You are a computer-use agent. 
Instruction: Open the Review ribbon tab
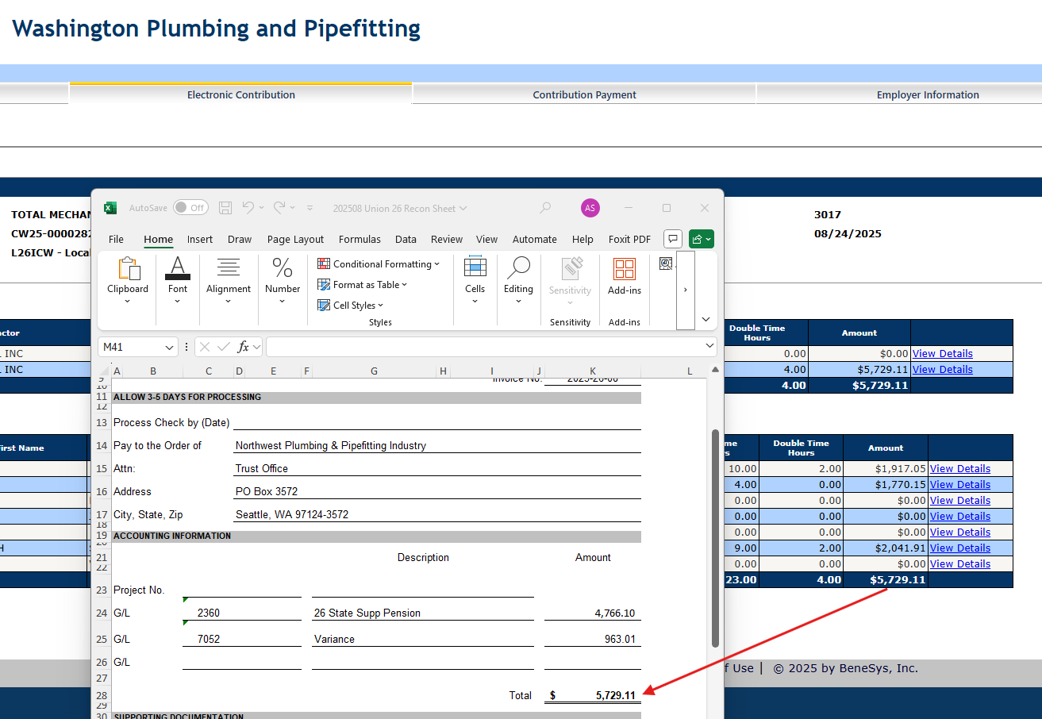(447, 239)
